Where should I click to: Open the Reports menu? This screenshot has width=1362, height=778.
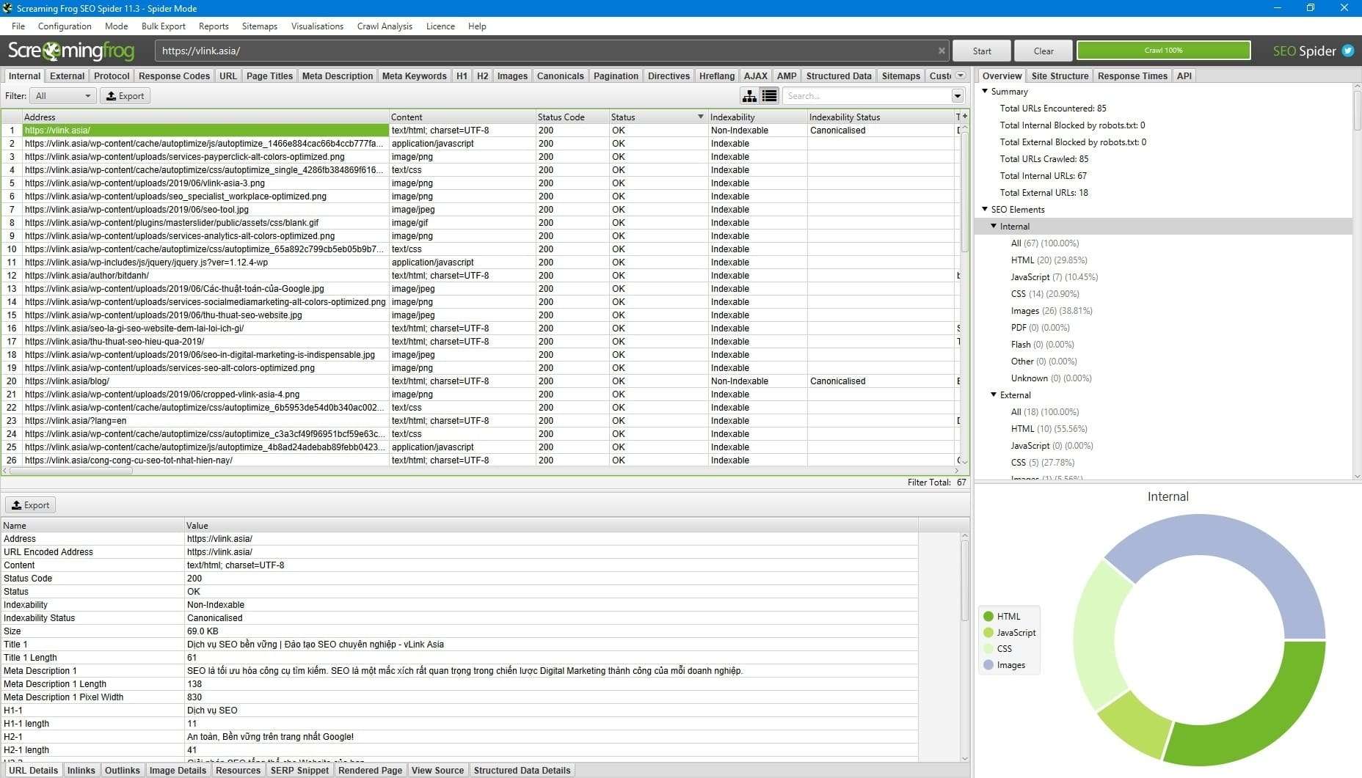(x=214, y=26)
